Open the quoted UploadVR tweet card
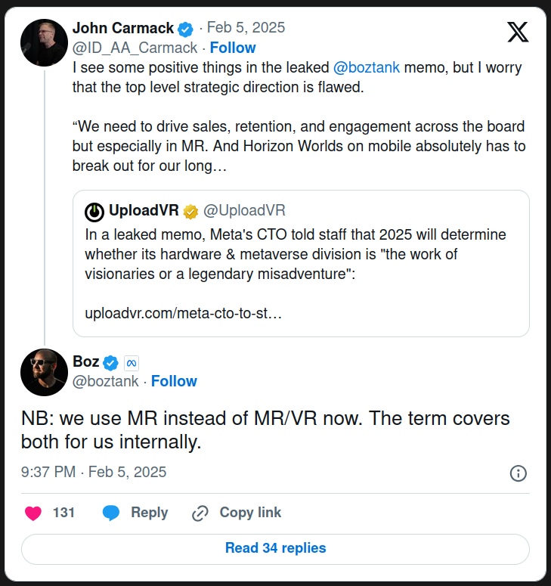This screenshot has height=586, width=551. point(301,263)
